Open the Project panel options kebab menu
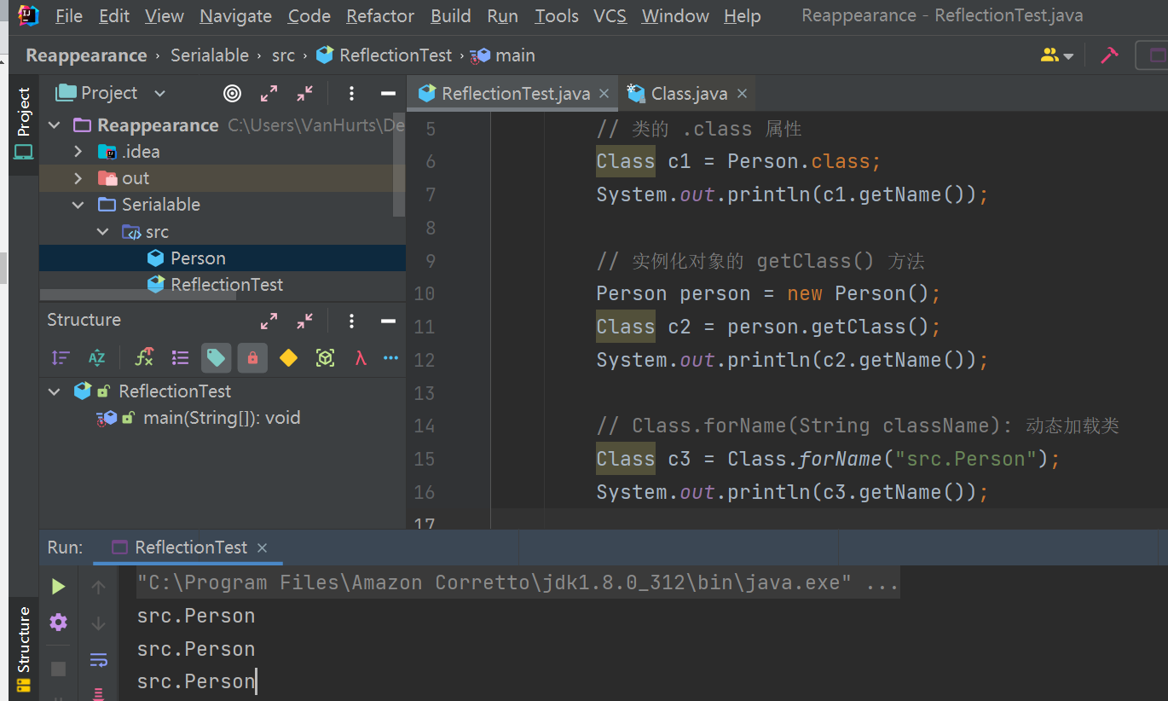The width and height of the screenshot is (1168, 701). [351, 93]
